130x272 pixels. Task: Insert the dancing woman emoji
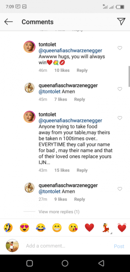pyautogui.click(x=106, y=228)
